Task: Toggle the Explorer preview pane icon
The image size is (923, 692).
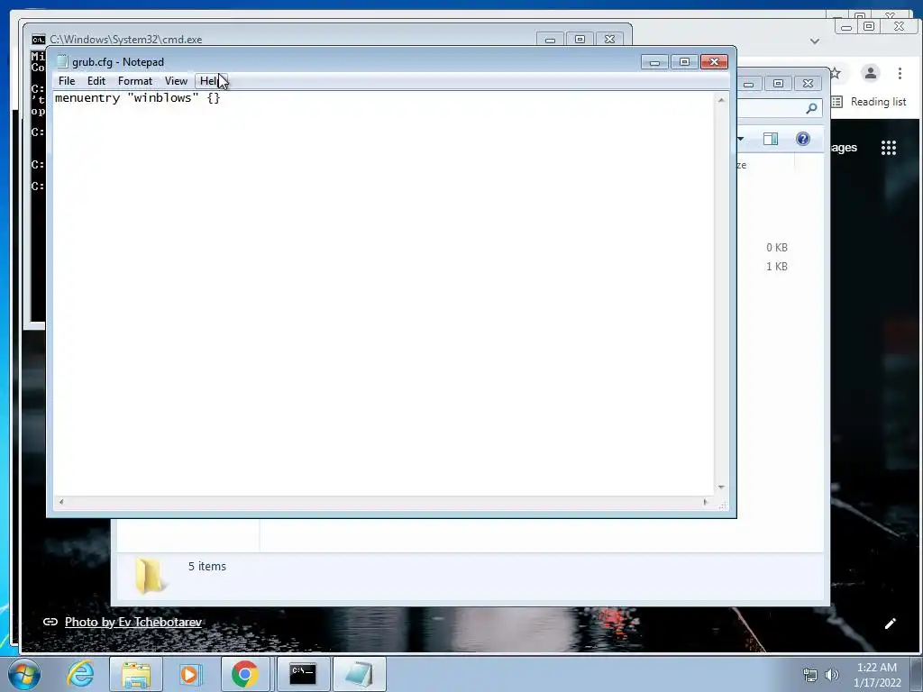Action: [x=771, y=139]
